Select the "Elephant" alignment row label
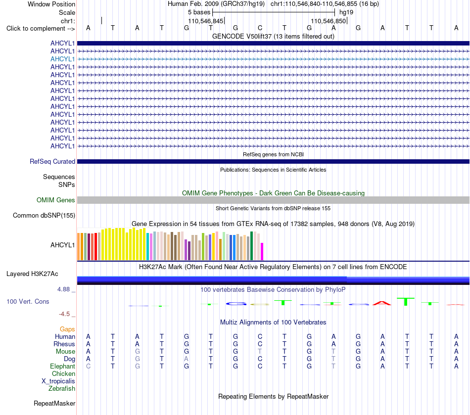The height and width of the screenshot is (415, 470). point(62,367)
